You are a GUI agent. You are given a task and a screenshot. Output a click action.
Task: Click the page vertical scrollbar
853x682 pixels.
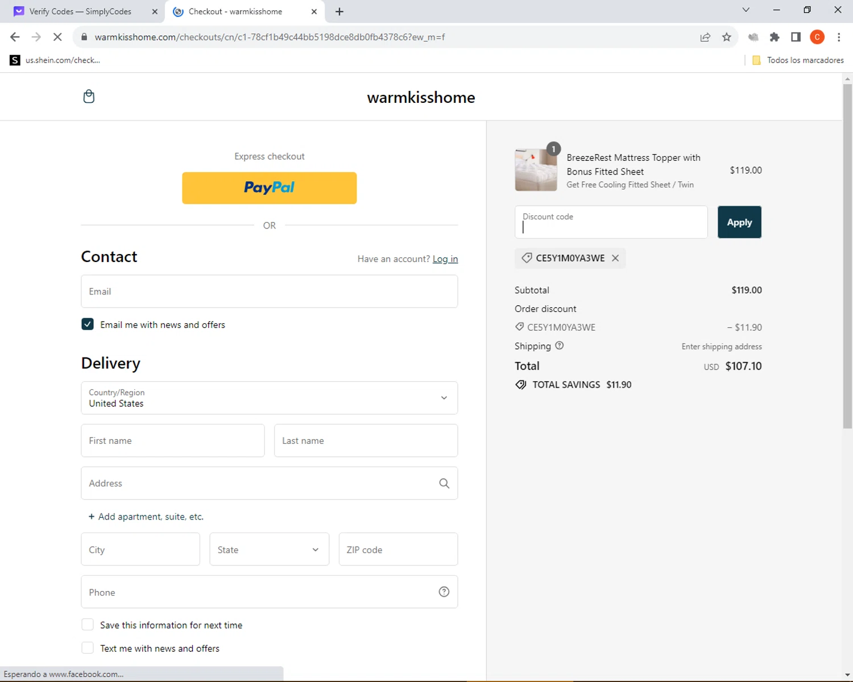[x=847, y=256]
